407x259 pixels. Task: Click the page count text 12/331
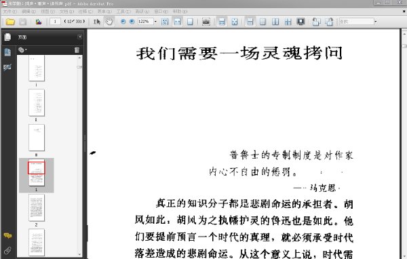pyautogui.click(x=74, y=22)
